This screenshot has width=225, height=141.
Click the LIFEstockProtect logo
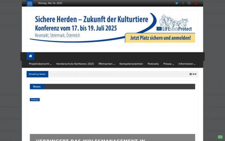[174, 23]
